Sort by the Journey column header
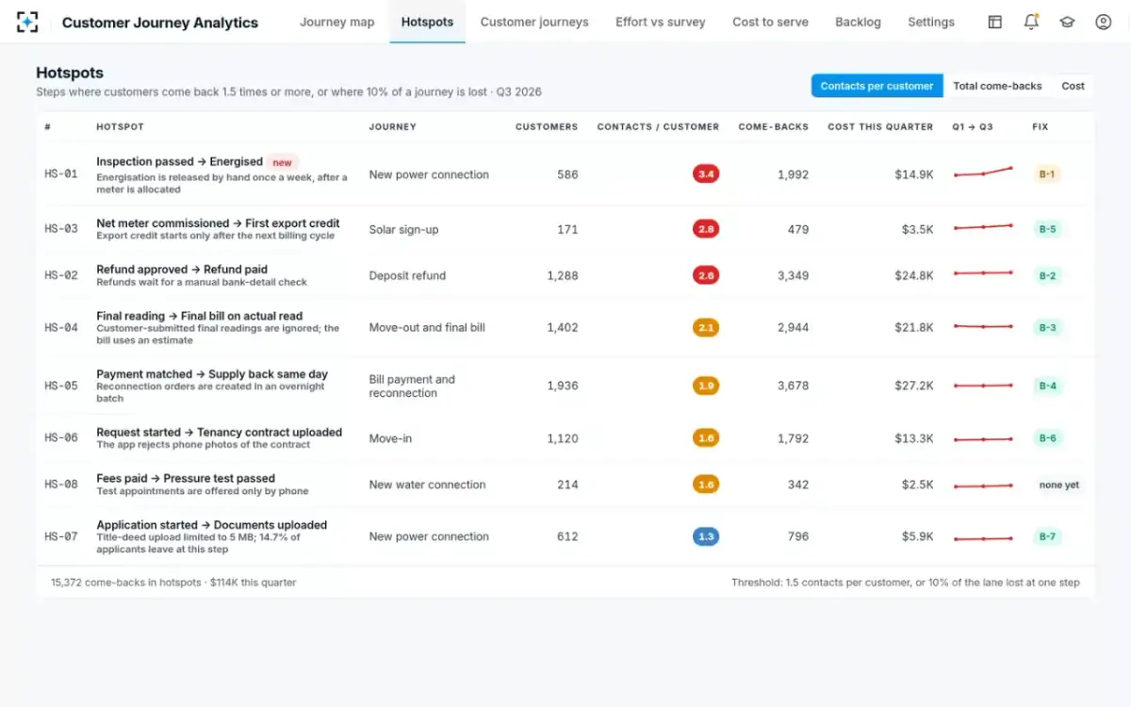Screen dimensions: 1131x707 pyautogui.click(x=392, y=126)
